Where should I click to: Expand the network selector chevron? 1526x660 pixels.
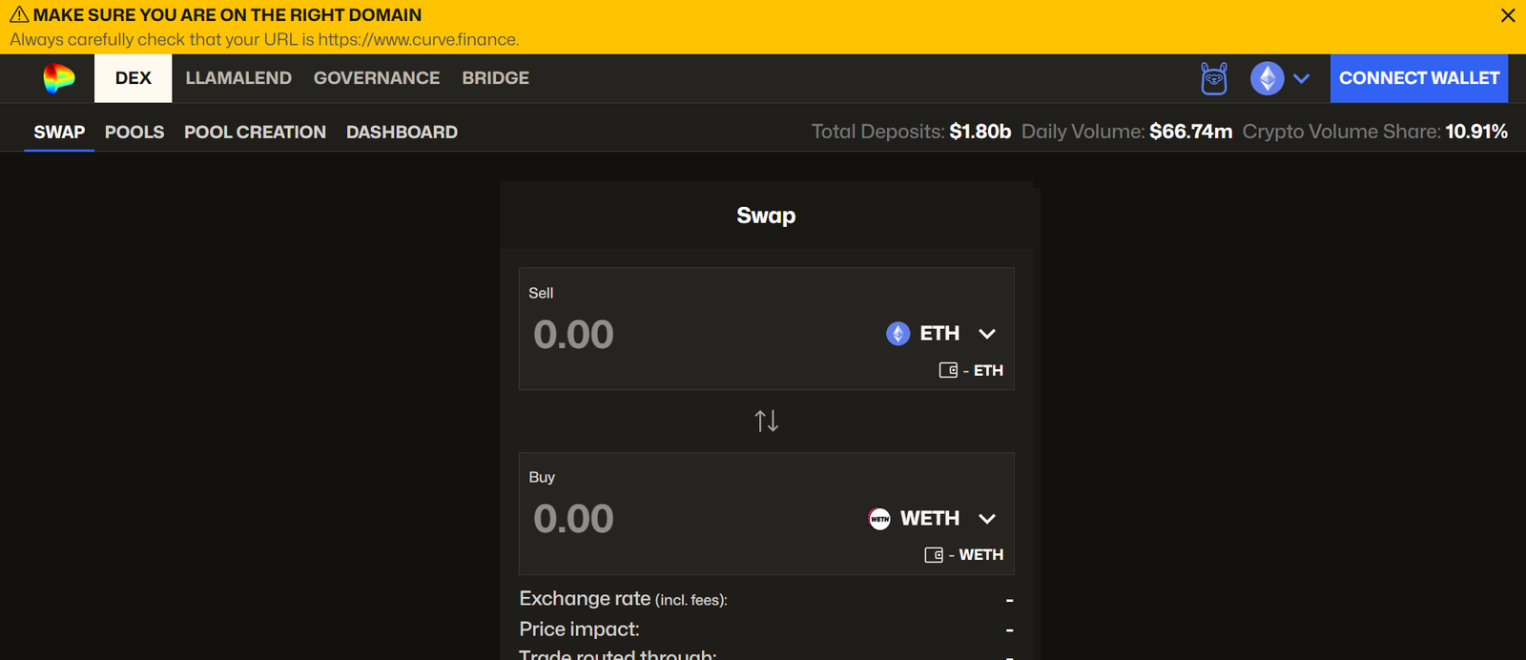(1301, 78)
